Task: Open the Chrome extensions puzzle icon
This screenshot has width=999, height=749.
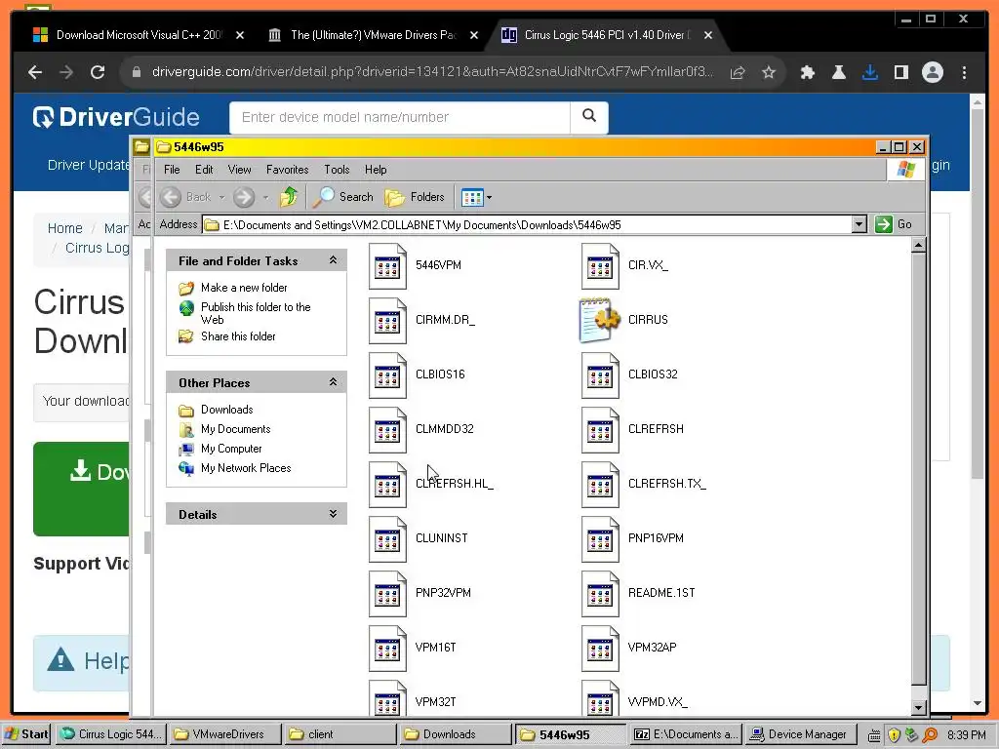Action: point(807,72)
